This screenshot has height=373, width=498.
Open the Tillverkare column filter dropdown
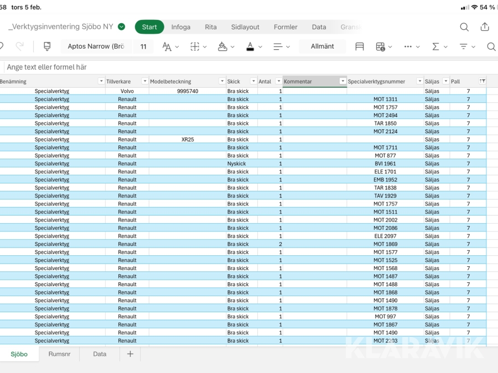click(144, 81)
